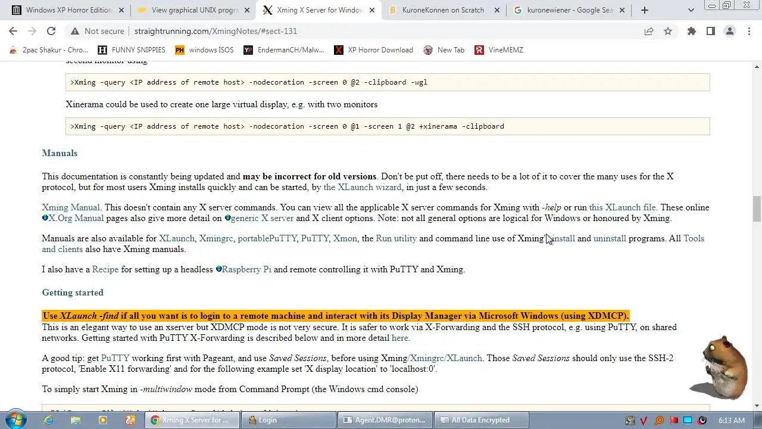
Task: Open the Chrome profile avatar
Action: coord(730,31)
